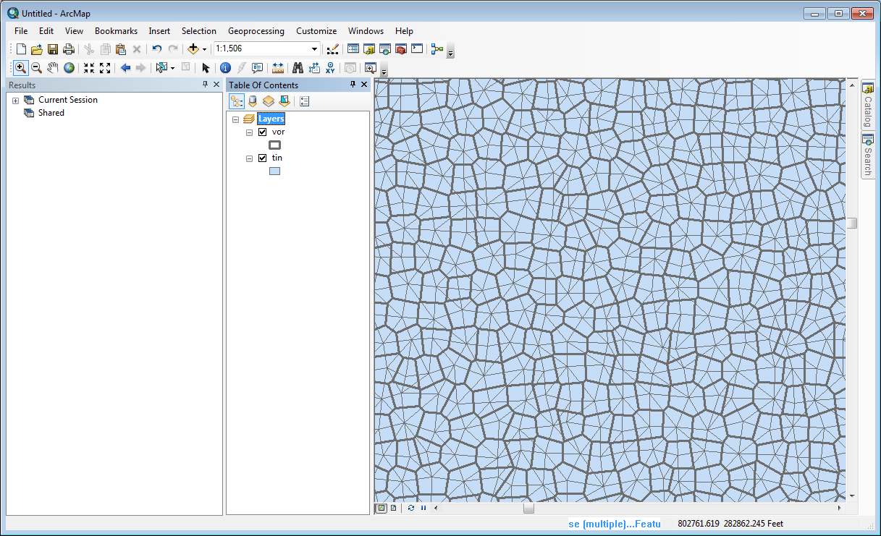This screenshot has height=536, width=881.
Task: Click the Go To XY tool
Action: pyautogui.click(x=330, y=68)
